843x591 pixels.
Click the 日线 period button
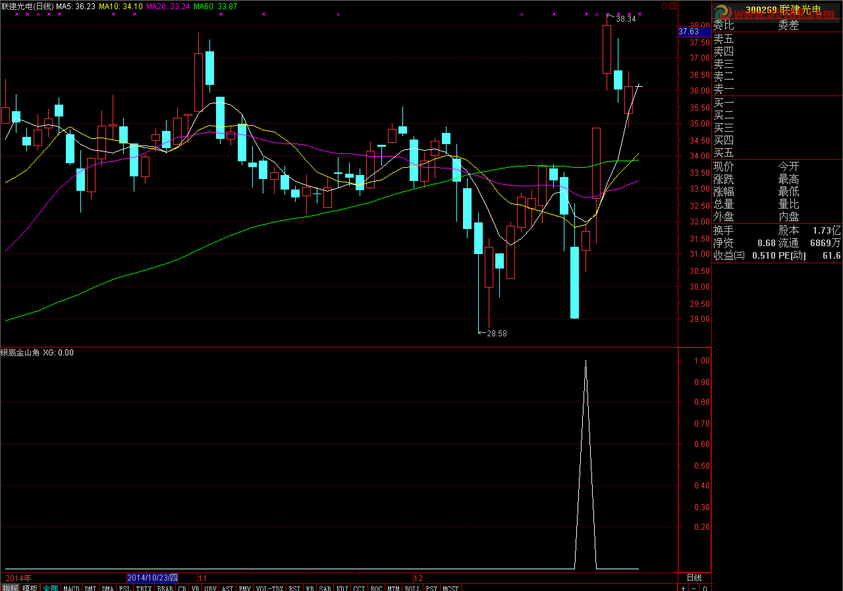[x=694, y=577]
